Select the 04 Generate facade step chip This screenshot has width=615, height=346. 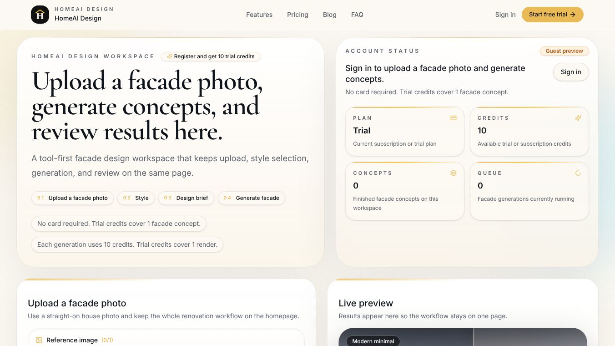click(x=252, y=198)
